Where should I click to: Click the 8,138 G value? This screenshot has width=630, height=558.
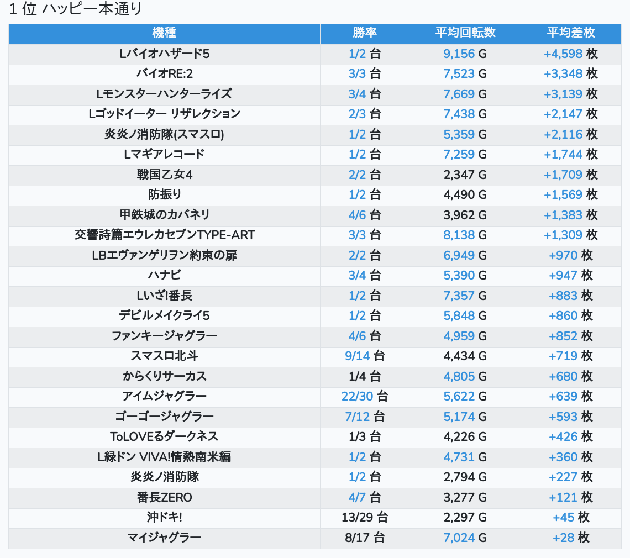(465, 235)
